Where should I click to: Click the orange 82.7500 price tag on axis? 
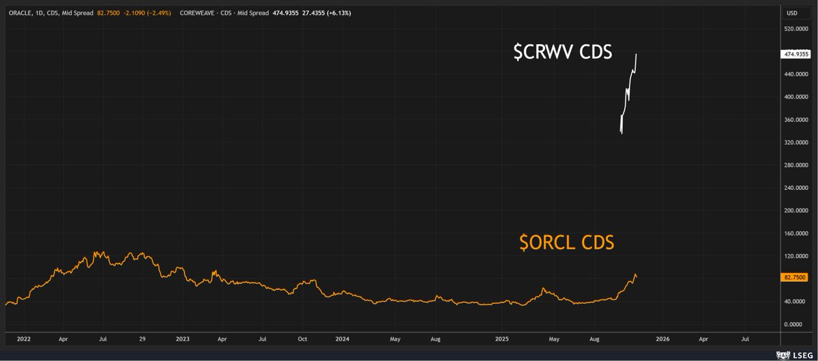point(793,278)
